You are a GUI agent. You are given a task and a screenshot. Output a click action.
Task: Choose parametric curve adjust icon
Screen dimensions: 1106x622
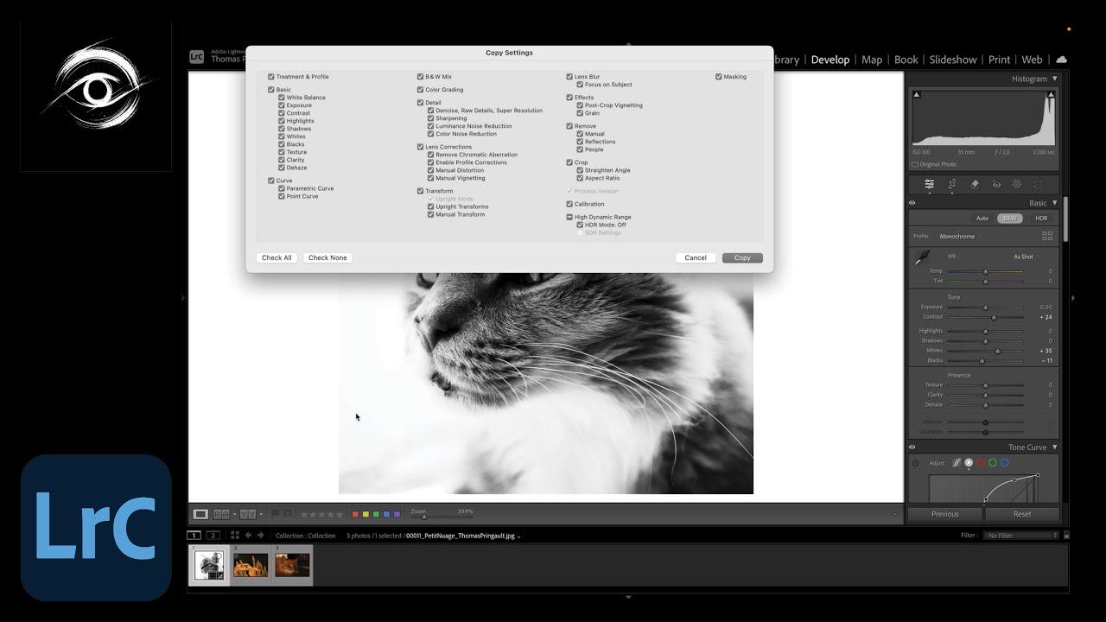957,463
